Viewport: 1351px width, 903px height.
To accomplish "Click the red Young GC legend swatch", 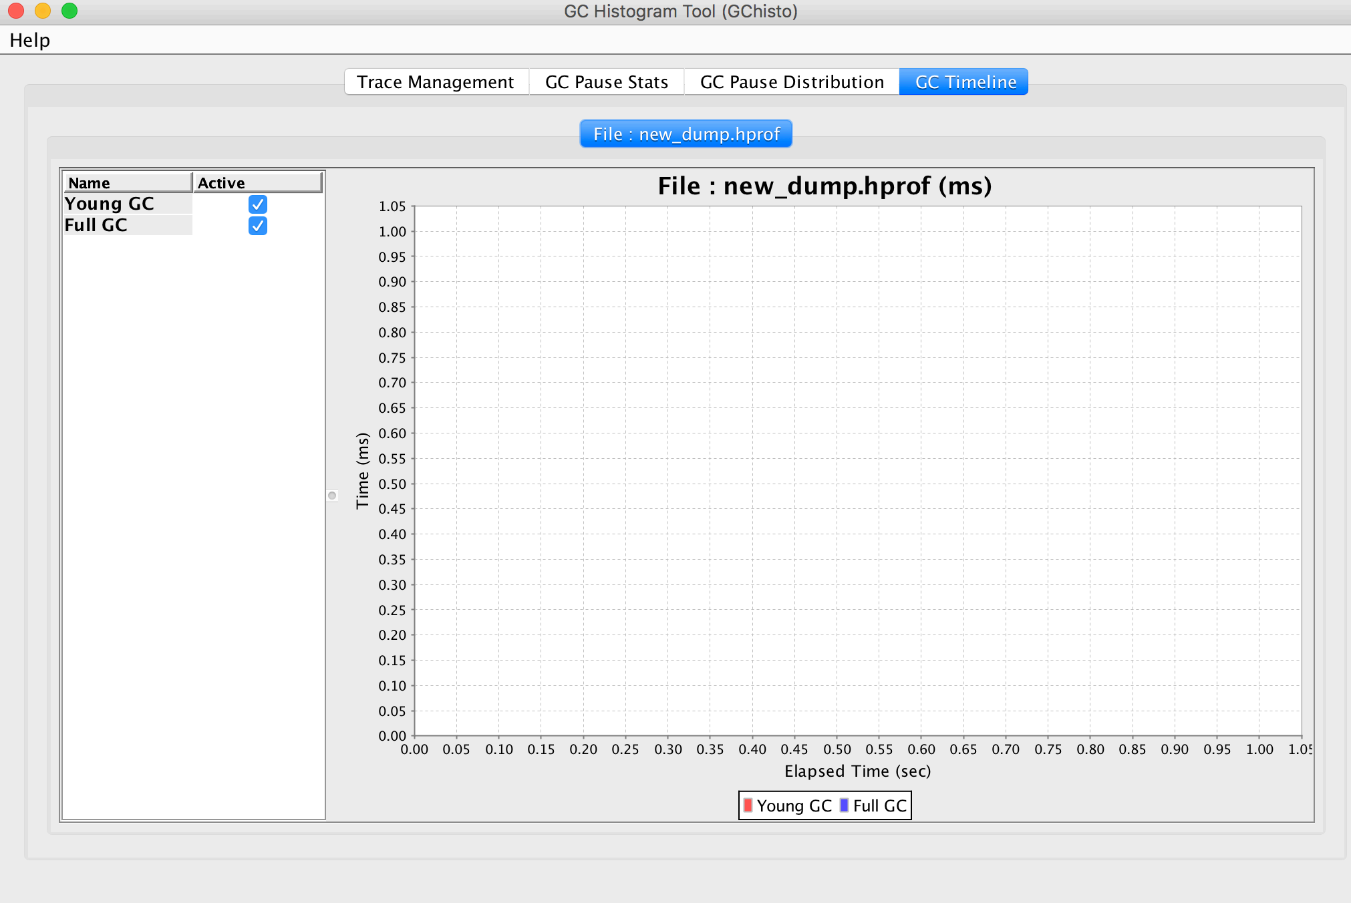I will [x=748, y=805].
